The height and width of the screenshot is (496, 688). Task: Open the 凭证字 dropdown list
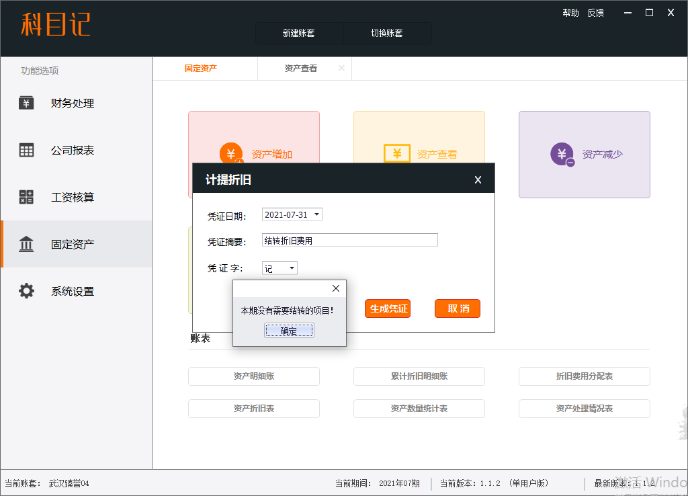[x=292, y=268]
